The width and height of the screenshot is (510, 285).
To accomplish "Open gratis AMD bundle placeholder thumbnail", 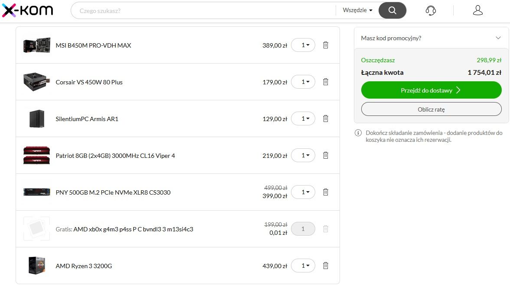I will click(37, 229).
